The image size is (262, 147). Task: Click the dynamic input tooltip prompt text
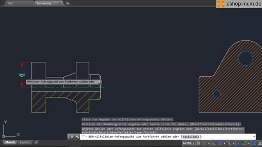pos(61,82)
